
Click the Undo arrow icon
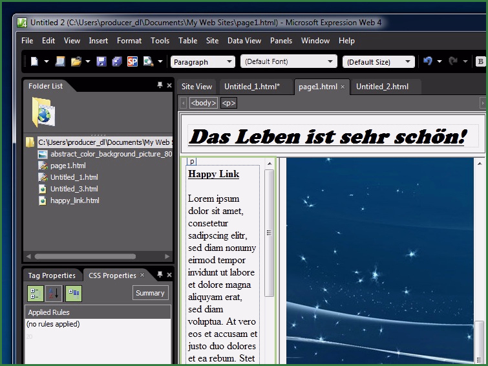point(427,62)
